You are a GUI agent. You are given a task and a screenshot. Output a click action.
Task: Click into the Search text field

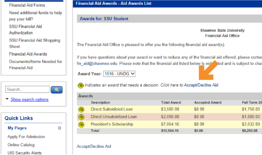[27, 90]
